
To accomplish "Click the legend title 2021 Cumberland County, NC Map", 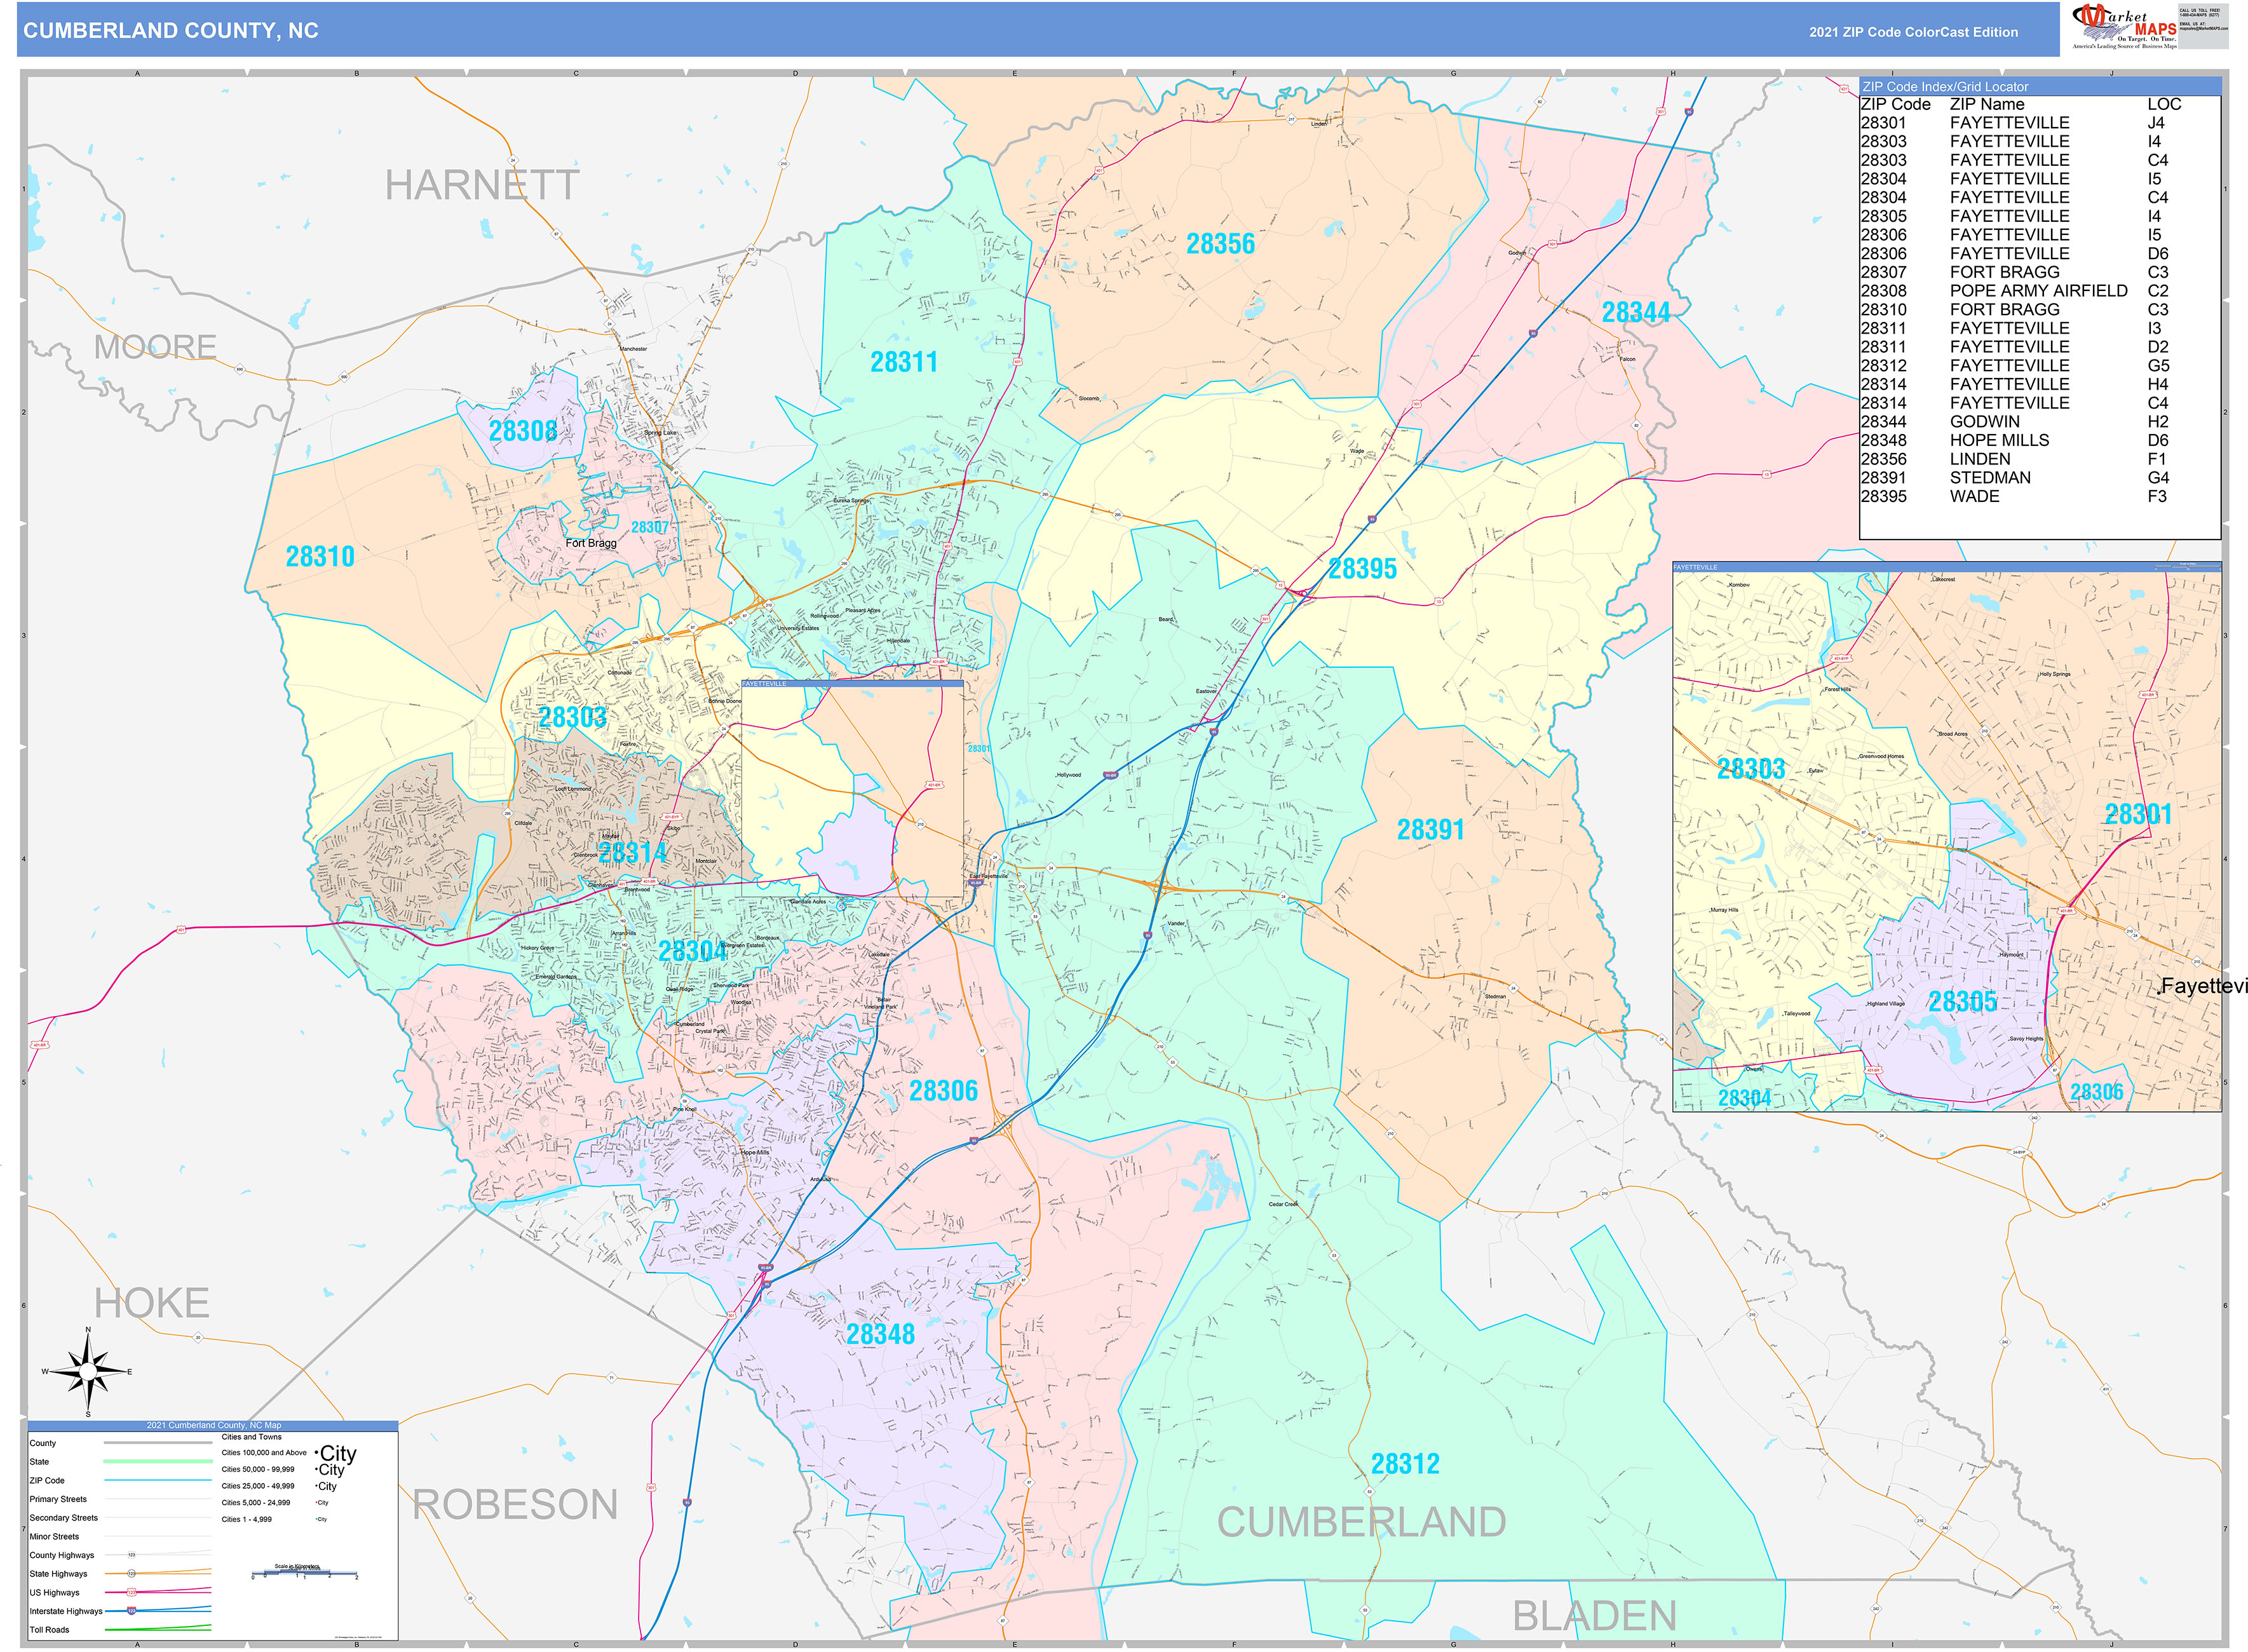I will (213, 1425).
